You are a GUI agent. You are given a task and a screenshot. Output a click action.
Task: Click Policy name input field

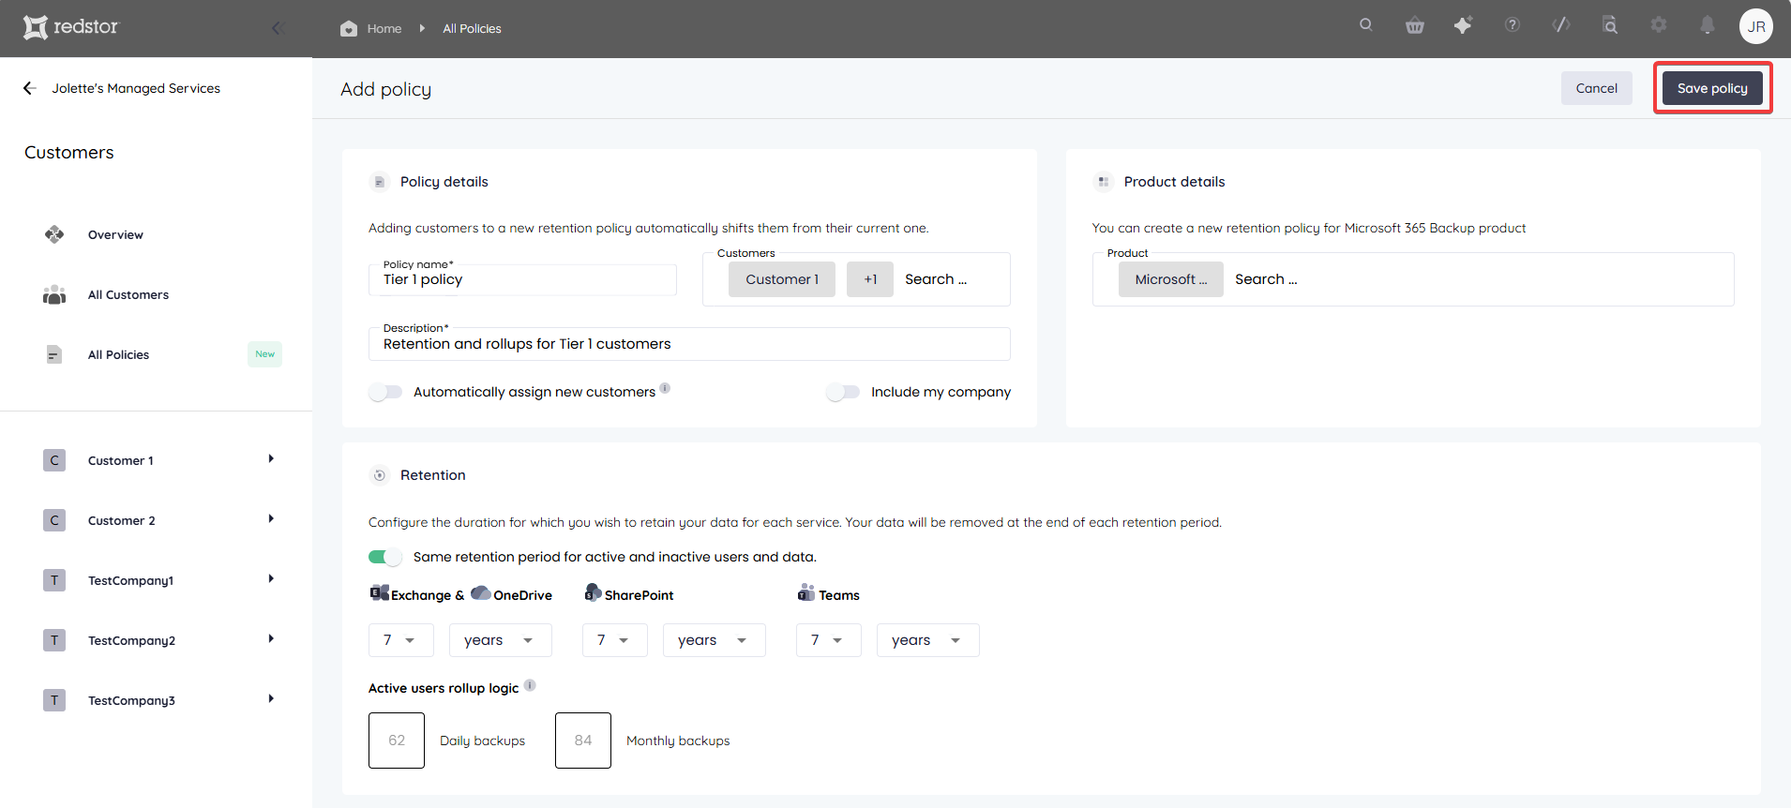(522, 279)
